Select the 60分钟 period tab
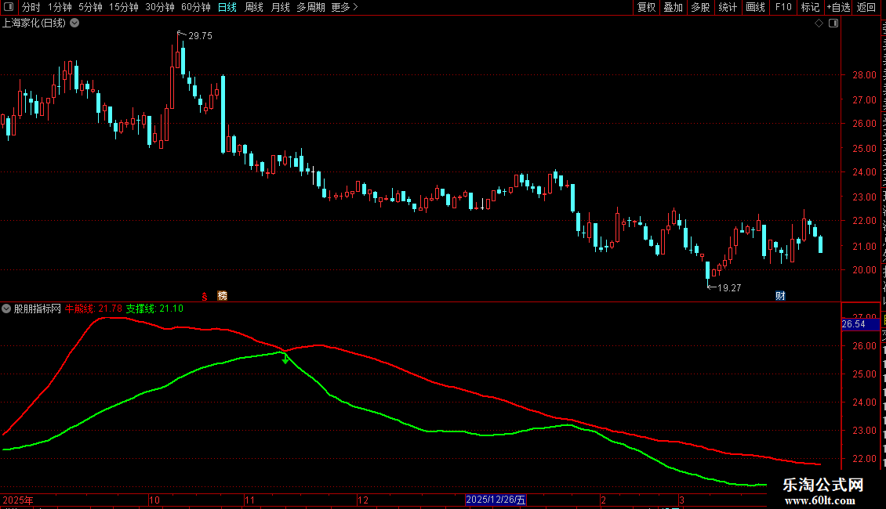Image resolution: width=886 pixels, height=509 pixels. pos(195,7)
